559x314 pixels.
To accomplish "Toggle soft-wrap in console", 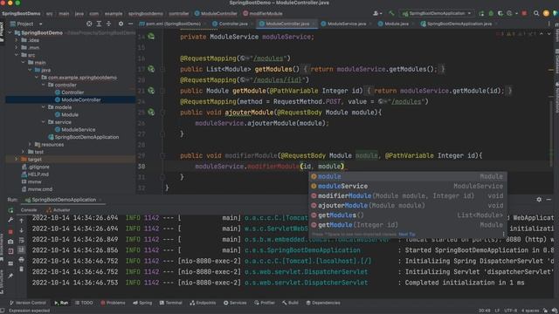I will tap(21, 241).
